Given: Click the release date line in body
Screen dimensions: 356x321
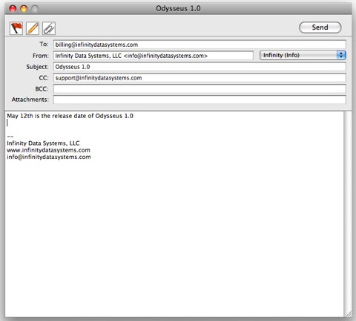Looking at the screenshot, I should point(70,116).
